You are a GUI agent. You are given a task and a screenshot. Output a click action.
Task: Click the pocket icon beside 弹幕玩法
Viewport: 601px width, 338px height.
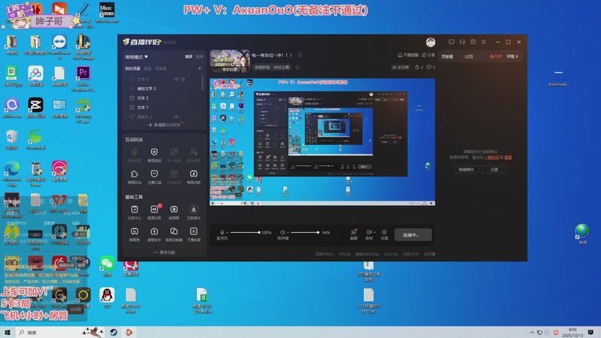coord(154,174)
